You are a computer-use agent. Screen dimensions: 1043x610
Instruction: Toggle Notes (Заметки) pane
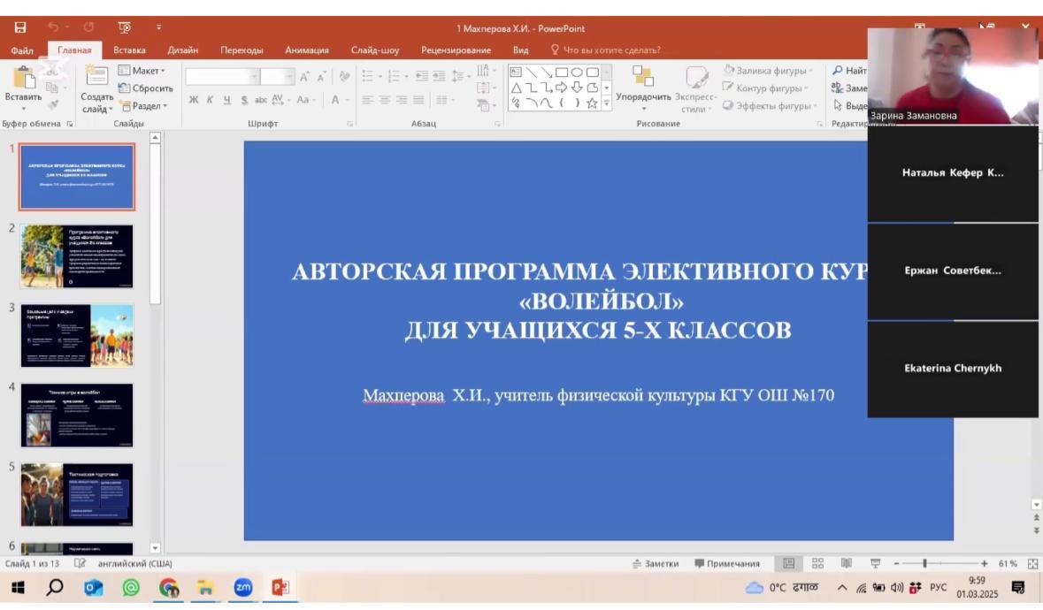tap(656, 564)
